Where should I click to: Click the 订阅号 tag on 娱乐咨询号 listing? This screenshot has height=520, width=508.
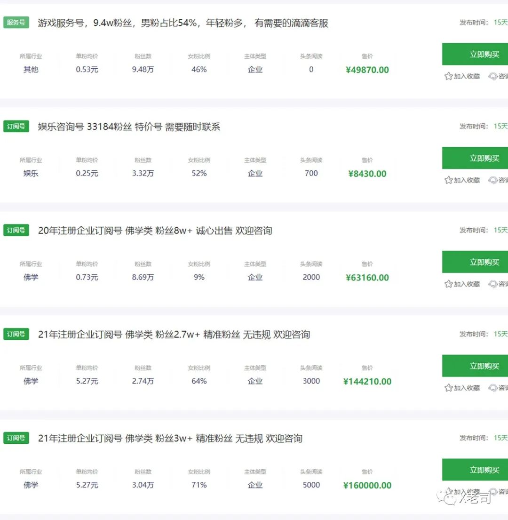[x=16, y=126]
